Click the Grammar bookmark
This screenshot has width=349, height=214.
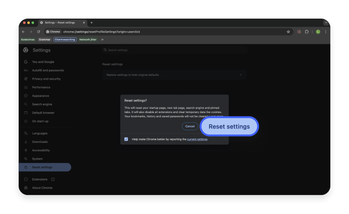(45, 40)
